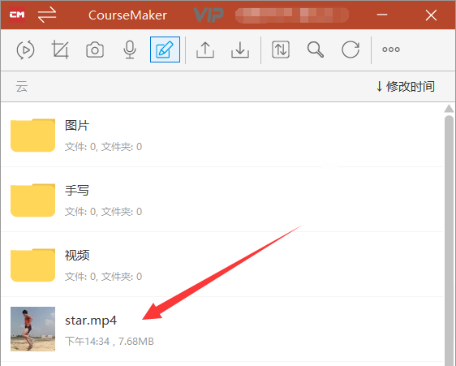Click the switch arrows icon in title bar
This screenshot has width=456, height=366.
coord(47,15)
